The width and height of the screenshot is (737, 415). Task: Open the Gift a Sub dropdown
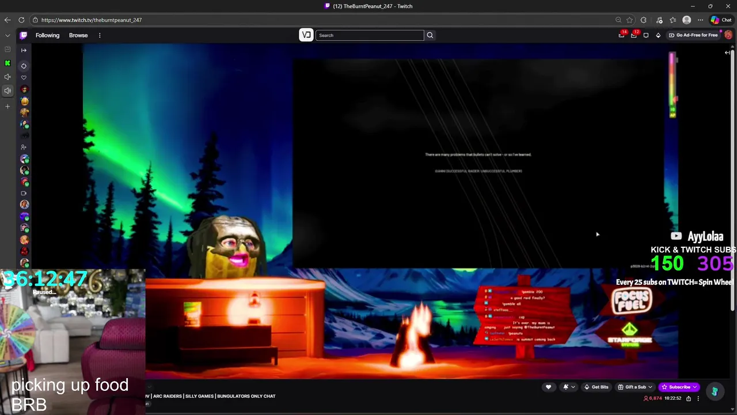(635, 387)
